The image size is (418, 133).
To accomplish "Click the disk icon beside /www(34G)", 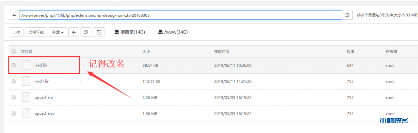I will pos(160,32).
